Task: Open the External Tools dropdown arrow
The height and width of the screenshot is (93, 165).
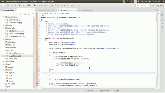Action: 38,5
